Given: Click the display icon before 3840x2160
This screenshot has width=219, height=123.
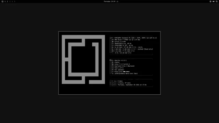Looking at the screenshot, I should (113, 43).
